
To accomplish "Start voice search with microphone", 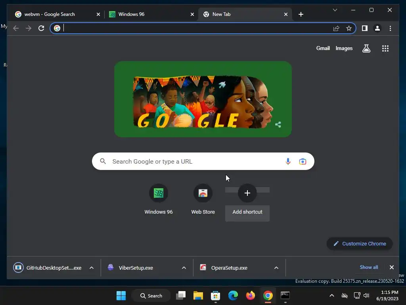I will (288, 162).
